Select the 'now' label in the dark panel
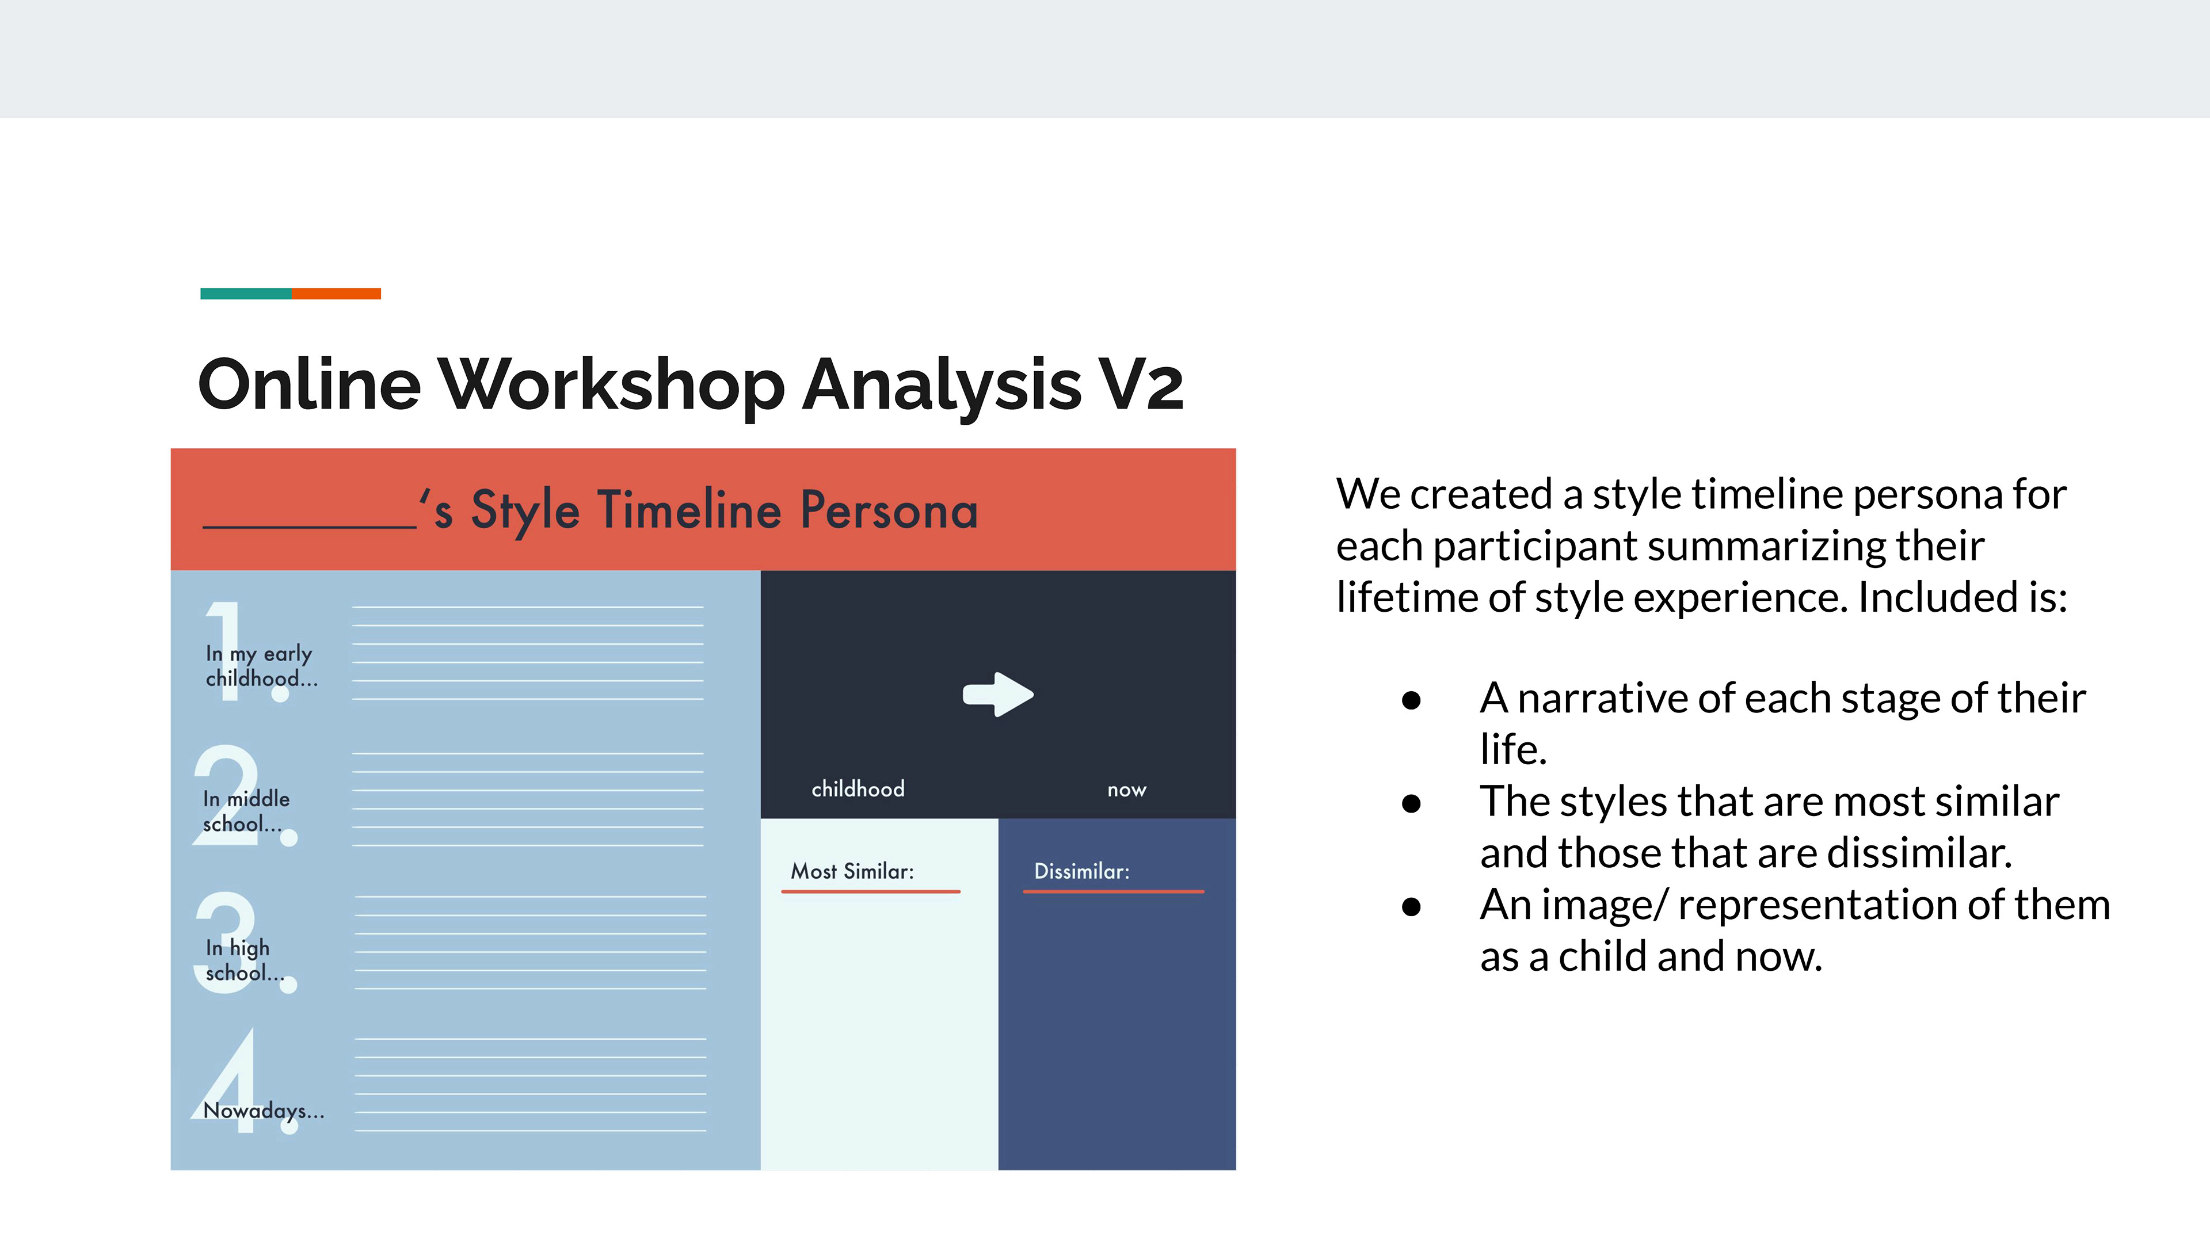Image resolution: width=2210 pixels, height=1243 pixels. click(x=1126, y=790)
